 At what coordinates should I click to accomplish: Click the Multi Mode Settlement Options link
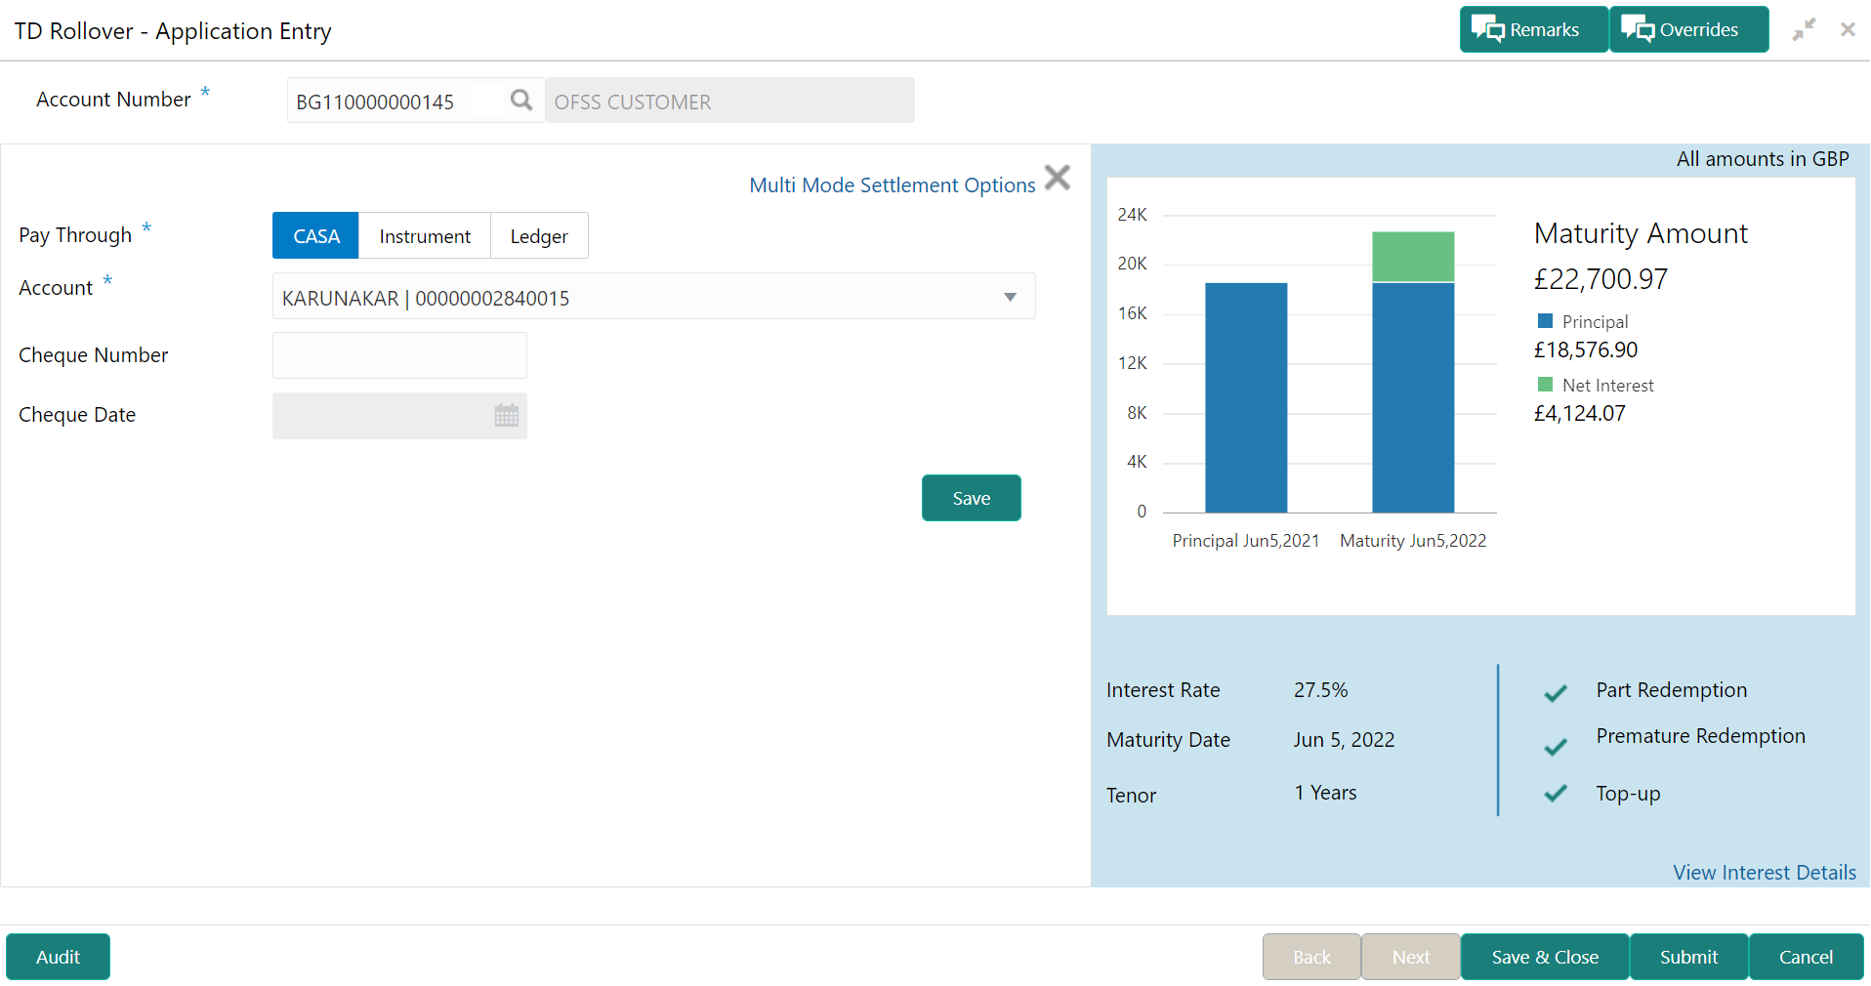pos(893,185)
